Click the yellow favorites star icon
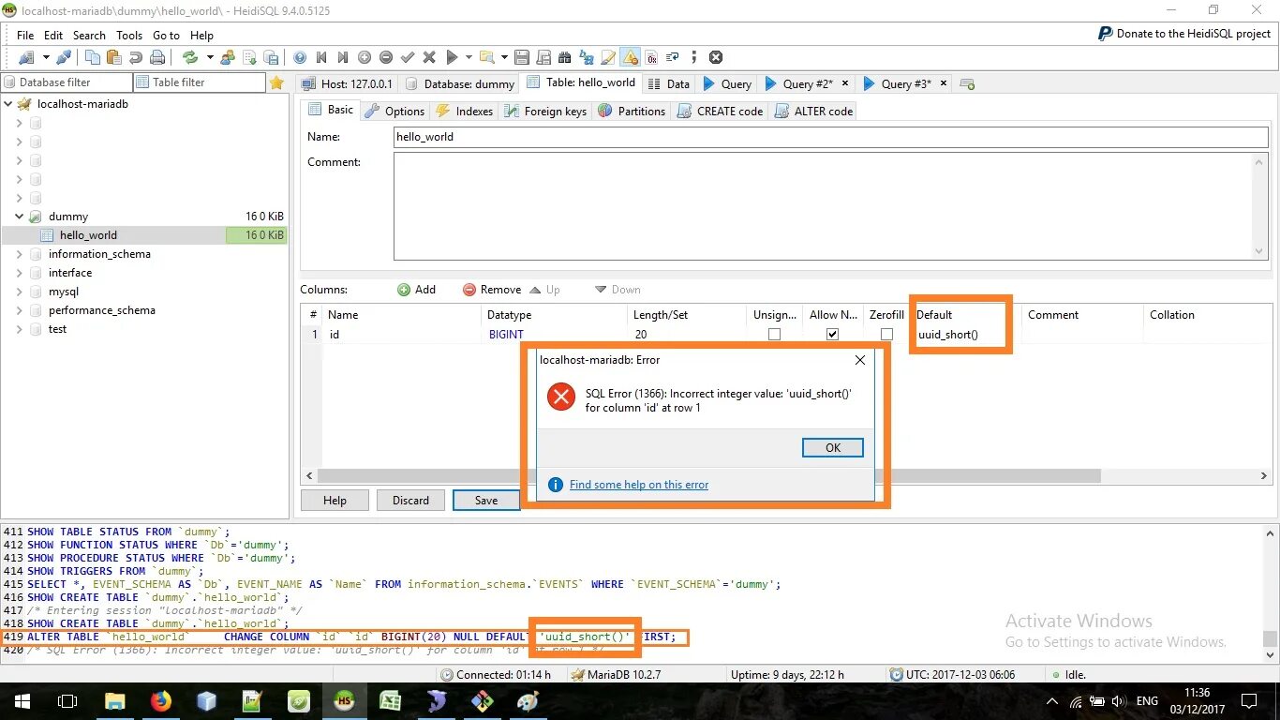Viewport: 1280px width, 720px height. pos(276,82)
